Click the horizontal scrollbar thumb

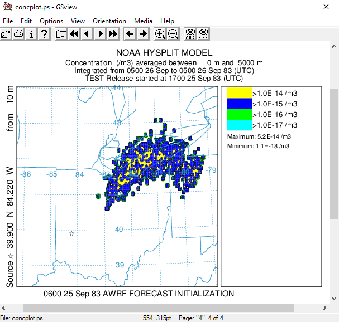(x=159, y=308)
